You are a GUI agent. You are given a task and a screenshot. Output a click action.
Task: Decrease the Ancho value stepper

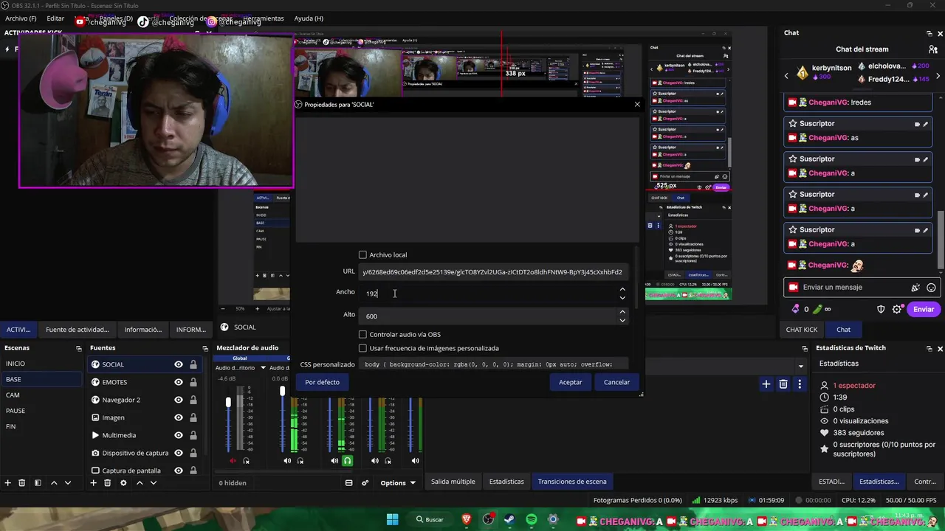(622, 297)
